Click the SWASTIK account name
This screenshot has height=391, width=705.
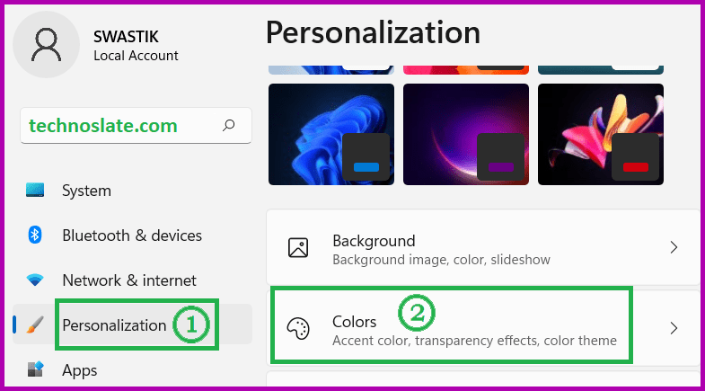[126, 37]
